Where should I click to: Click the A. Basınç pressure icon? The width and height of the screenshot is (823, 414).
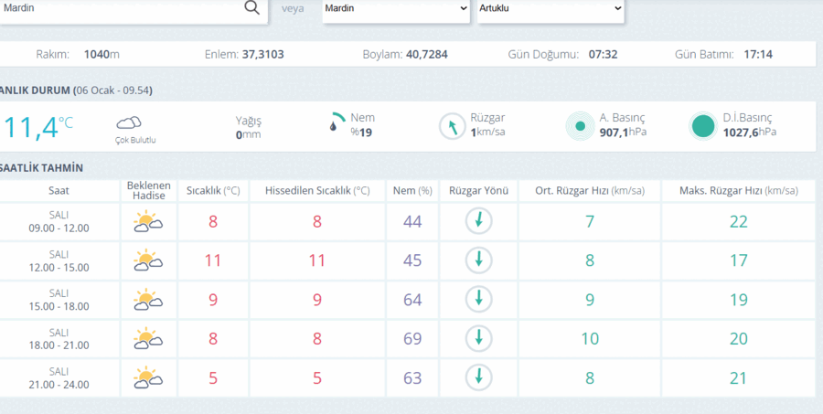pyautogui.click(x=580, y=126)
